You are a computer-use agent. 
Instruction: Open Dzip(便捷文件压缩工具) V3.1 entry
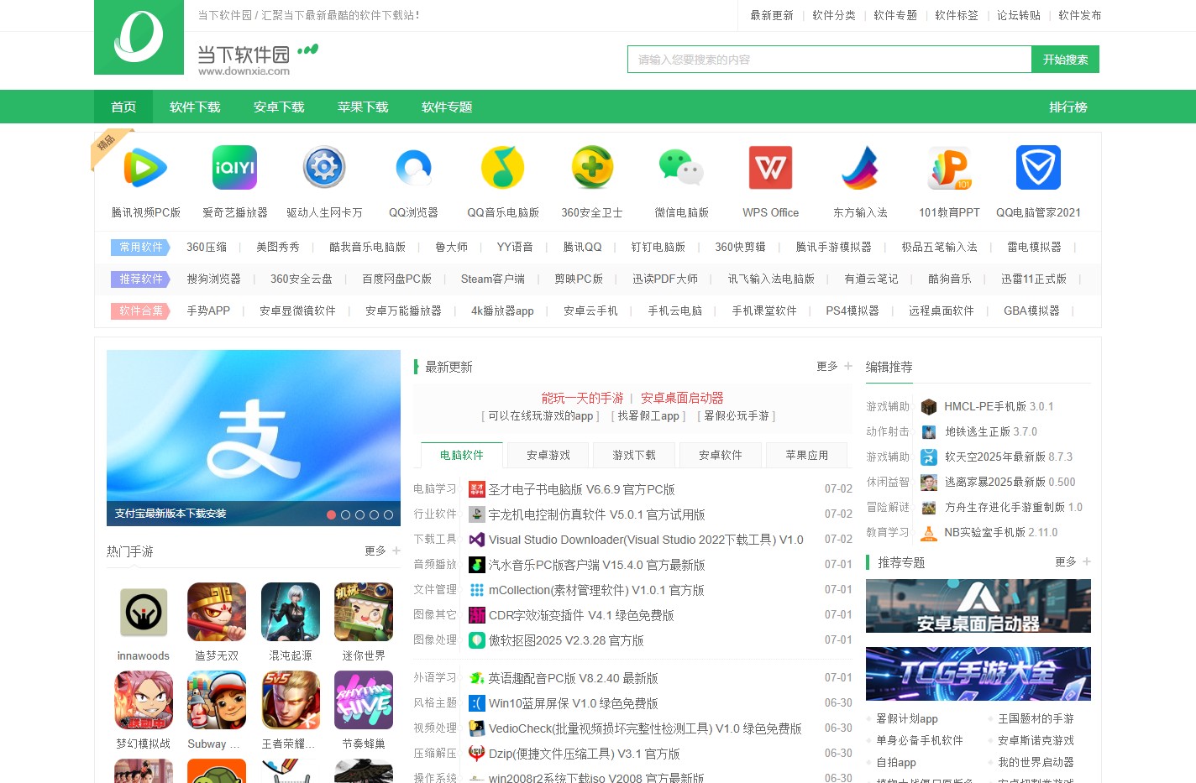pos(585,754)
